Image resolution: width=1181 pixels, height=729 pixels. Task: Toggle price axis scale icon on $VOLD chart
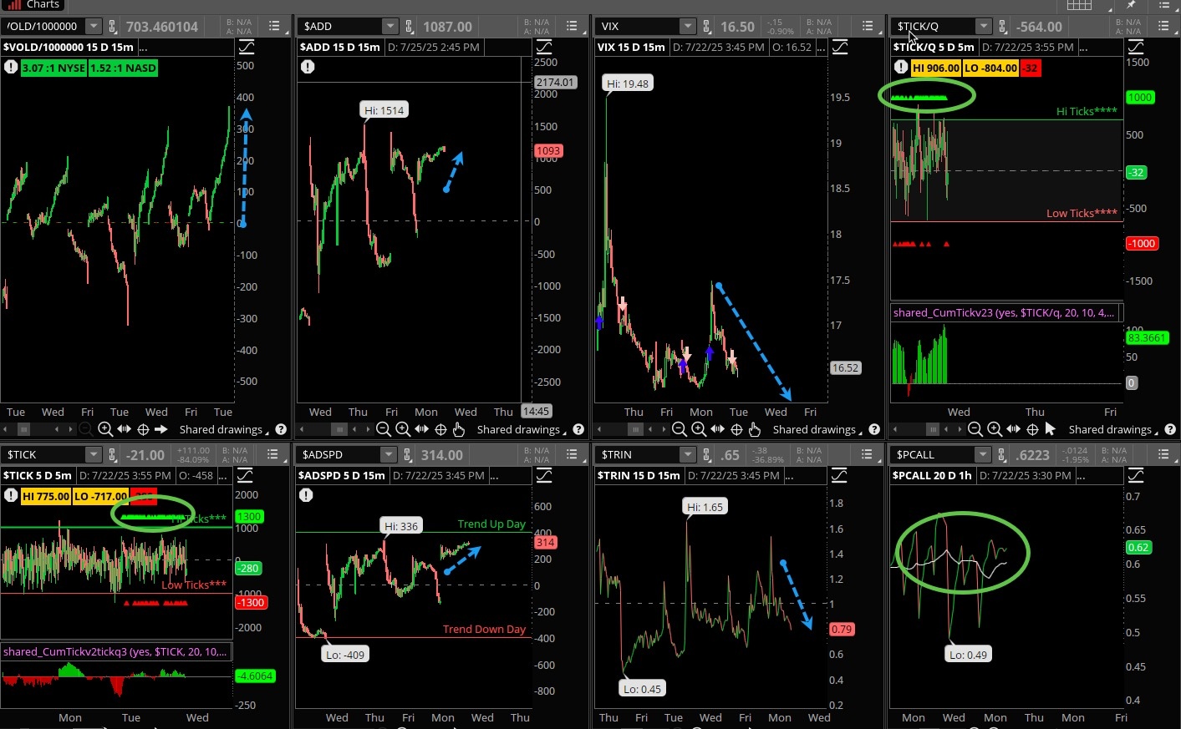click(247, 47)
